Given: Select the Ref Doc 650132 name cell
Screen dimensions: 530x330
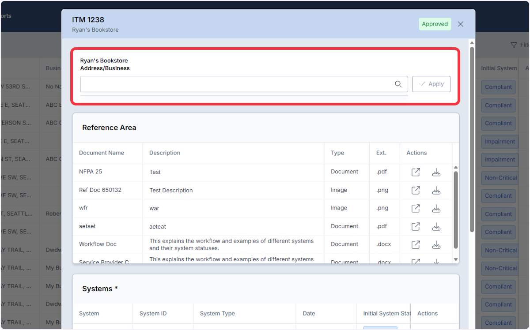Looking at the screenshot, I should (100, 190).
